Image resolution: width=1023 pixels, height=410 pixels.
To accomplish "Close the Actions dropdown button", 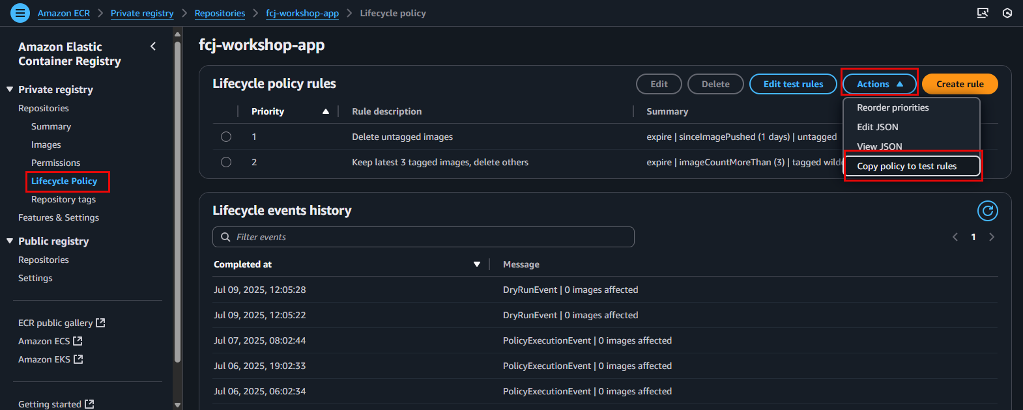I will click(880, 84).
